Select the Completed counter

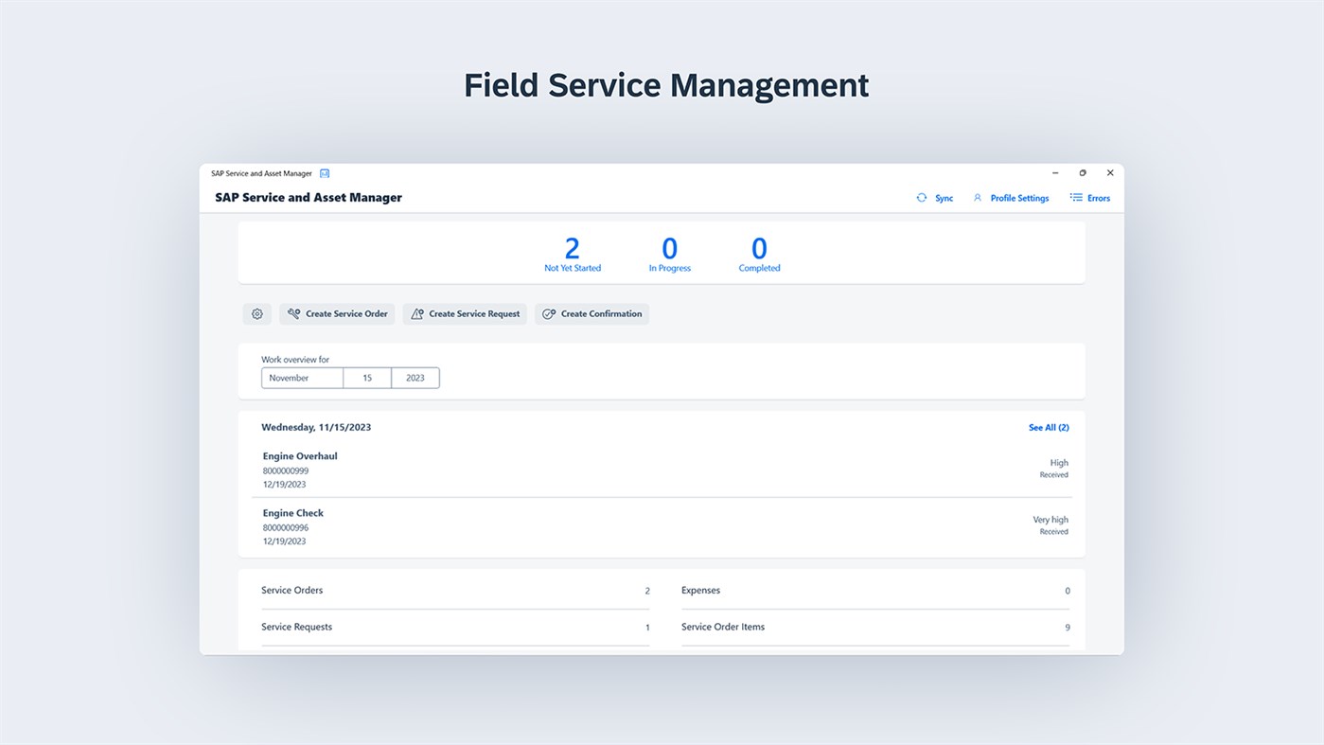[758, 252]
